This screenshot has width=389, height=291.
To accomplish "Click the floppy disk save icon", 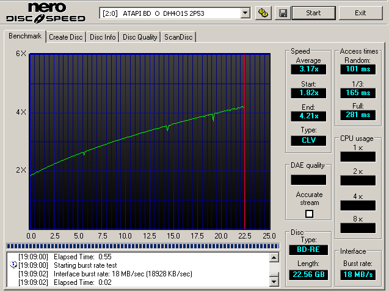I will click(283, 13).
